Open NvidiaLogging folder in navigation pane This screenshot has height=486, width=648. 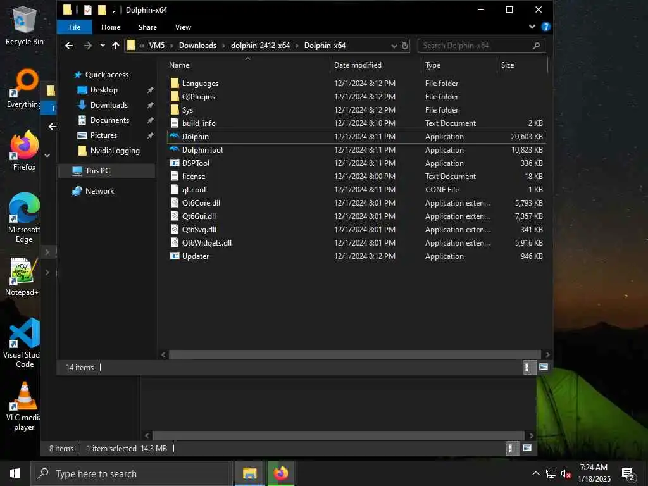[x=115, y=151]
